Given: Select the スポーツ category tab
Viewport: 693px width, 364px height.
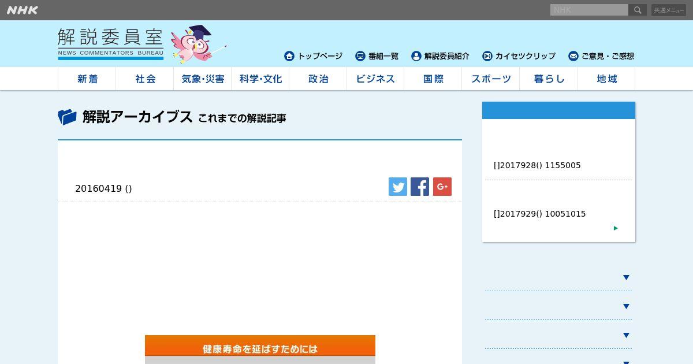Looking at the screenshot, I should [491, 79].
